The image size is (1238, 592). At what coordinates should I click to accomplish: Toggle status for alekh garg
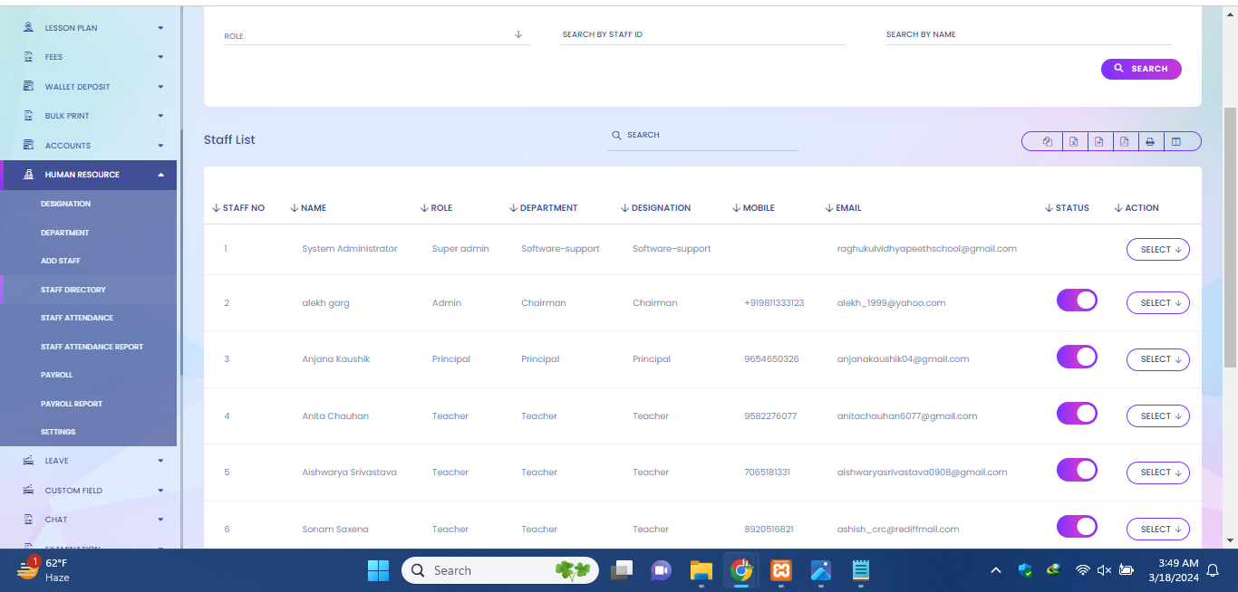tap(1077, 301)
